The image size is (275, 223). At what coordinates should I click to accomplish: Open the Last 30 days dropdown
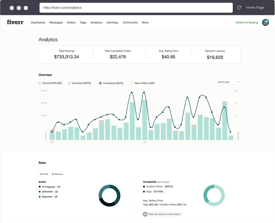click(x=228, y=82)
